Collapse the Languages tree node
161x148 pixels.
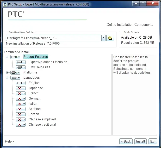click(x=7, y=78)
